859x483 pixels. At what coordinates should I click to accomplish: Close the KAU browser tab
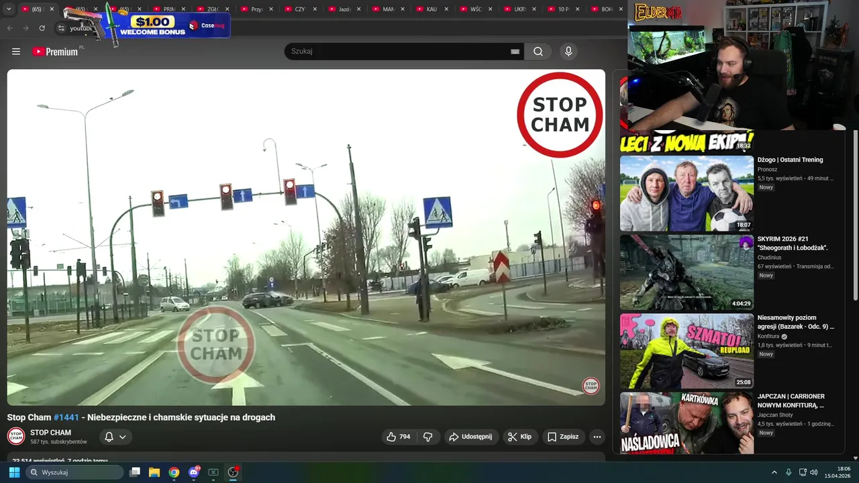(446, 9)
